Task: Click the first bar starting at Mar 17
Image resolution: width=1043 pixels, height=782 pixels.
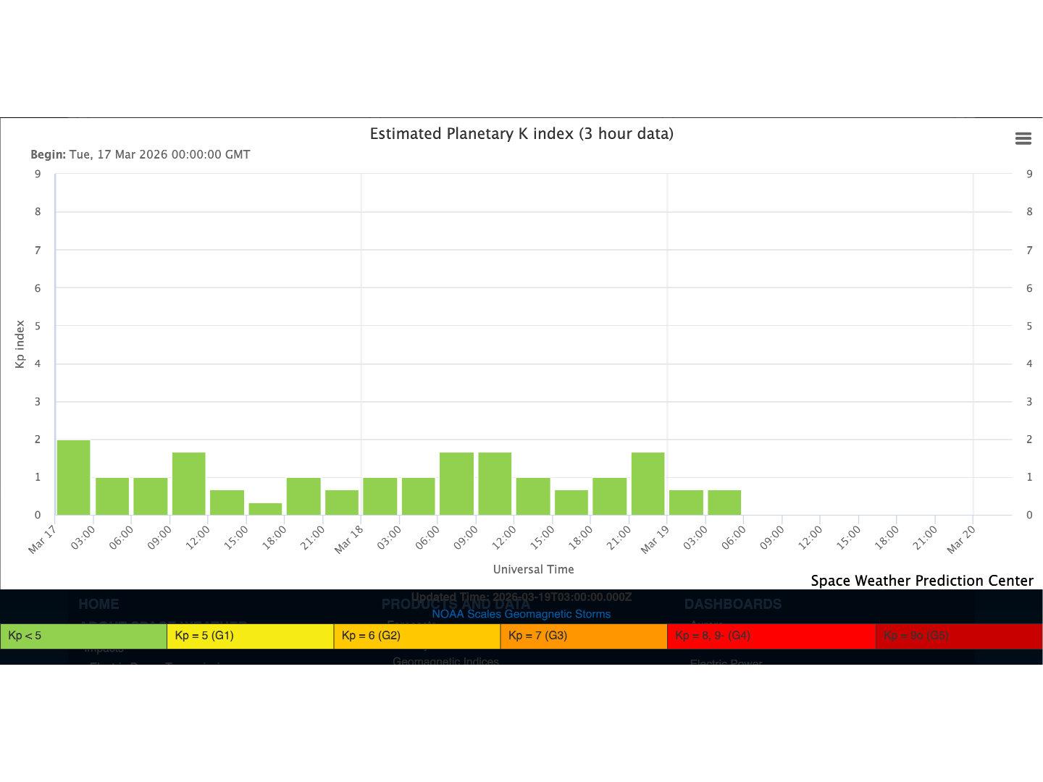Action: point(74,478)
